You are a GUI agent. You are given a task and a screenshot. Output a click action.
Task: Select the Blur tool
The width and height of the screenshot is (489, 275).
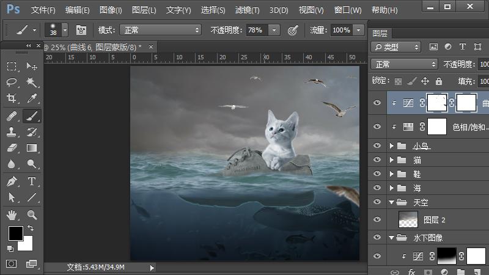click(12, 164)
